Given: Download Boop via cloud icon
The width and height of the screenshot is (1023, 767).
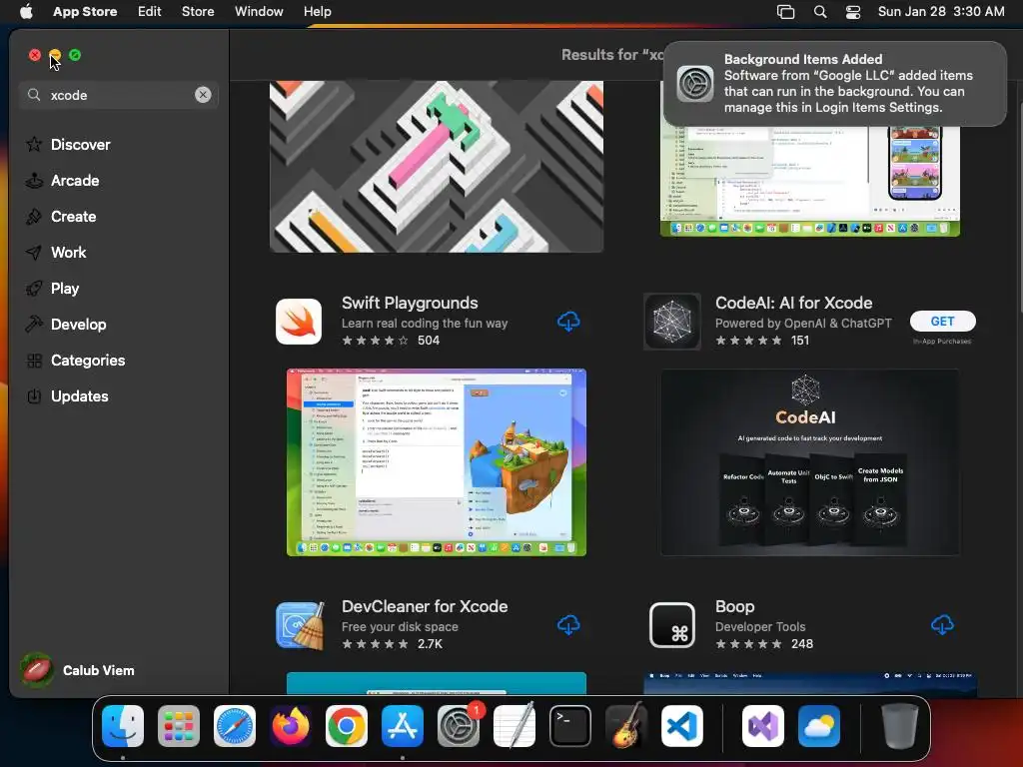Looking at the screenshot, I should tap(942, 625).
